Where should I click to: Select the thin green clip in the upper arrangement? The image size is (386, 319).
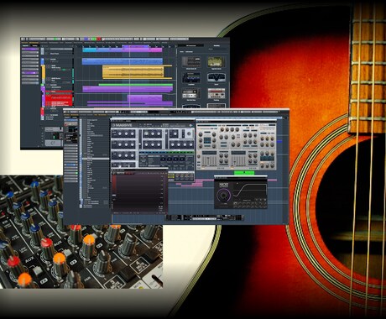click(135, 85)
